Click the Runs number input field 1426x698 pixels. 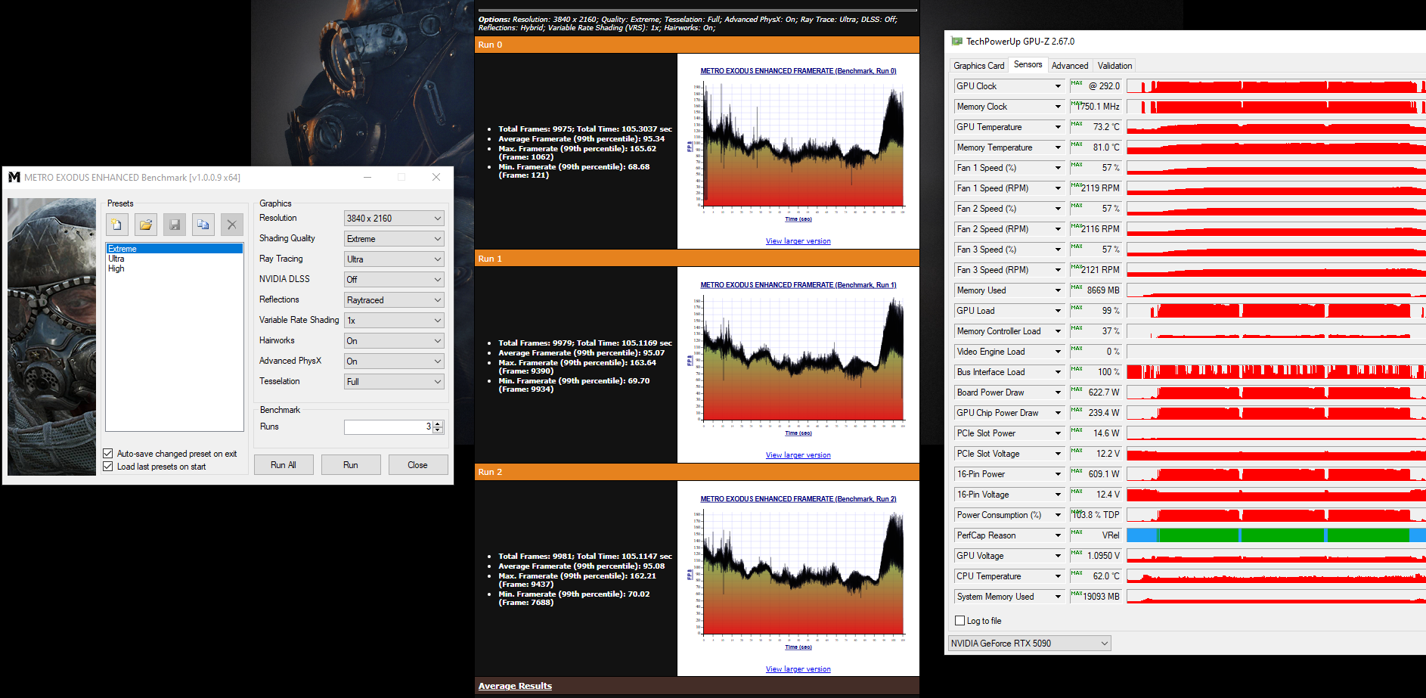coord(388,427)
